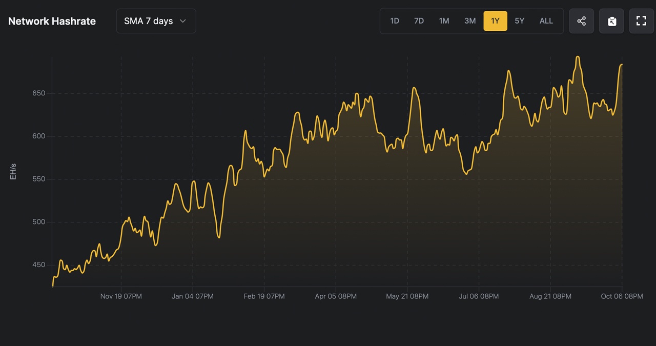Viewport: 656px width, 346px height.
Task: Click the EH/s axis label
Action: (x=13, y=171)
